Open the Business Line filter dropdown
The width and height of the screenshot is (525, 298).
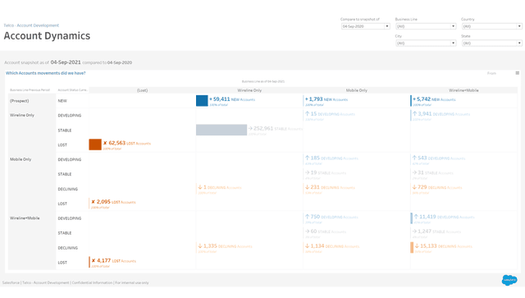point(426,26)
